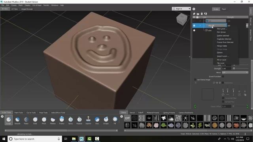Select the Pinch sculpt tool

tap(44, 120)
